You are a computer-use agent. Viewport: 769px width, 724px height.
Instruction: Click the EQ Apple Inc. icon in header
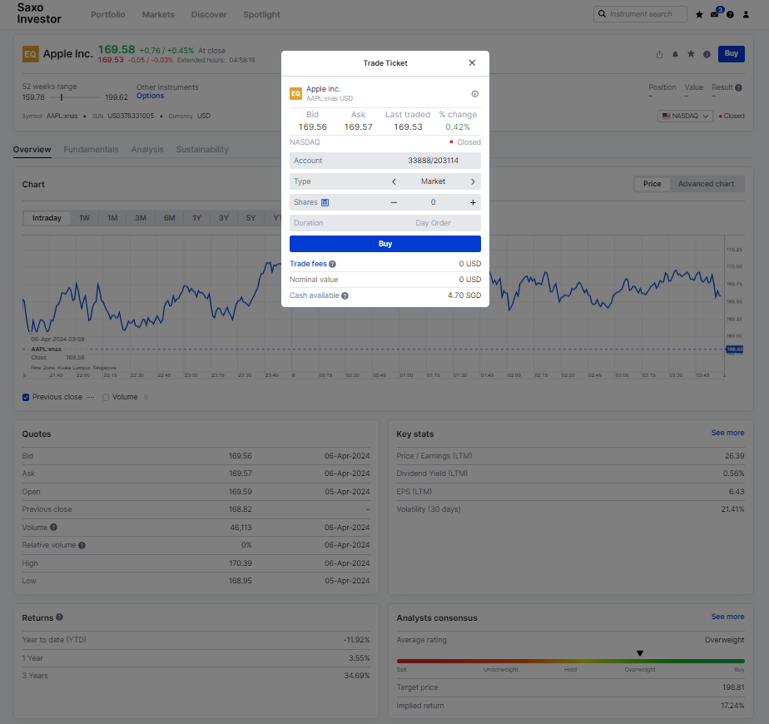point(31,54)
